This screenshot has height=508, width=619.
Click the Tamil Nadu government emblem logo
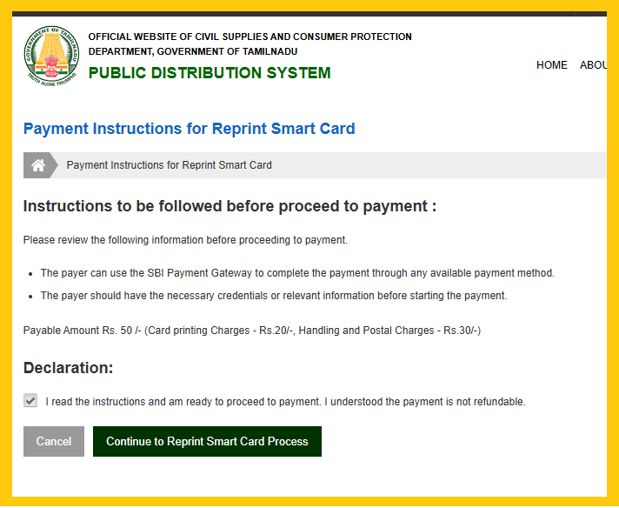pos(51,55)
